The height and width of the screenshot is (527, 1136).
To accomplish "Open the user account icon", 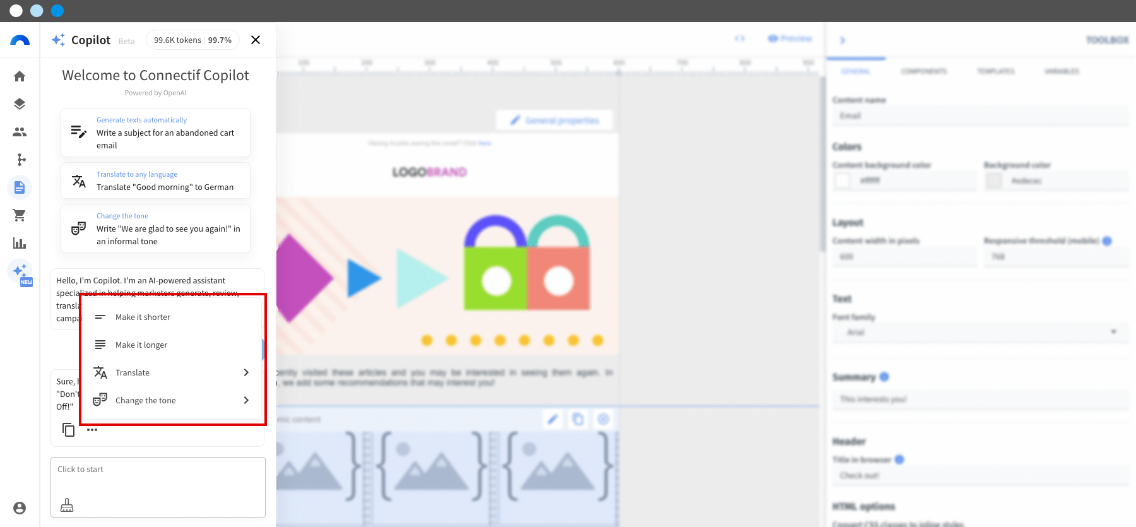I will (20, 508).
